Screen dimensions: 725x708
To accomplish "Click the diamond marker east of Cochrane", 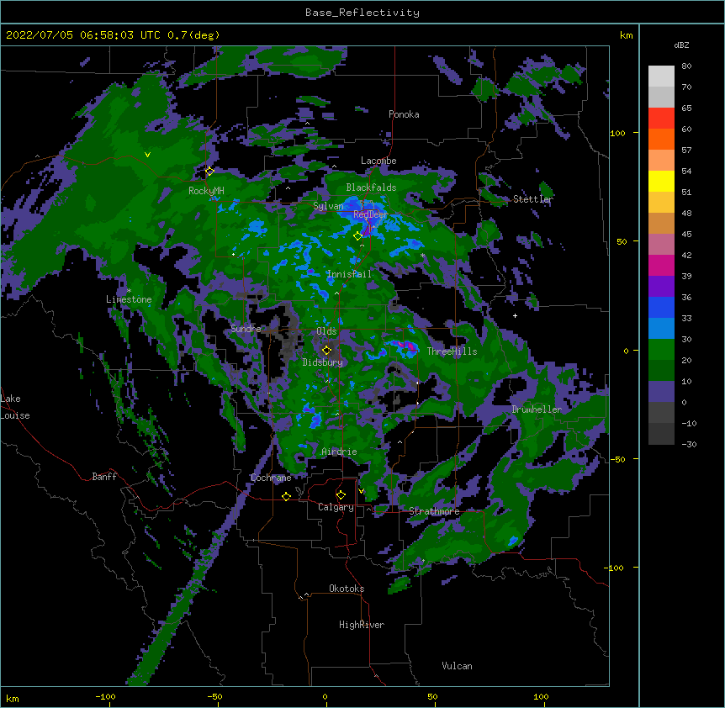I will click(x=286, y=496).
